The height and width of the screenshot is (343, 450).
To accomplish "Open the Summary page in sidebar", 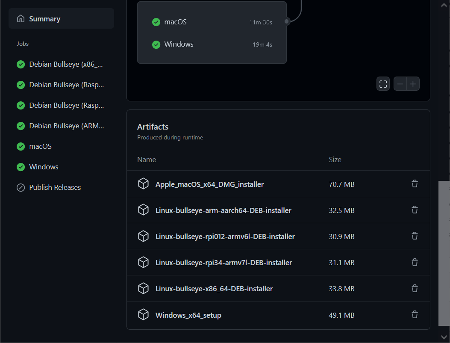I will (62, 19).
